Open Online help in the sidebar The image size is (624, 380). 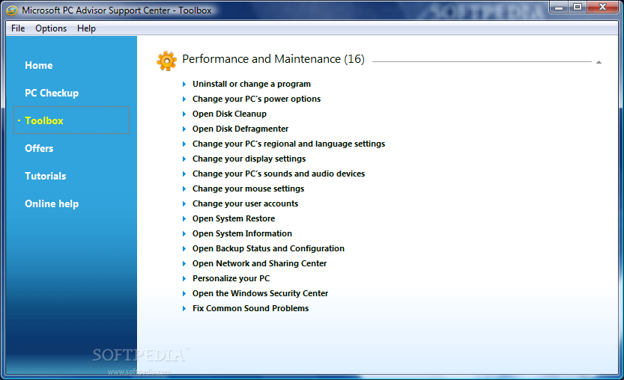52,204
